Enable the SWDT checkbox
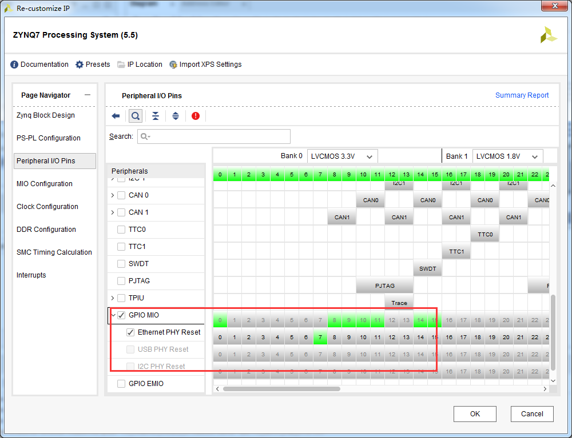The width and height of the screenshot is (572, 438). click(x=121, y=264)
